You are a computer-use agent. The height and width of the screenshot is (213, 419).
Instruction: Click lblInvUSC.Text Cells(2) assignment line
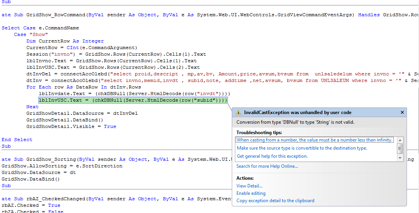click(113, 67)
